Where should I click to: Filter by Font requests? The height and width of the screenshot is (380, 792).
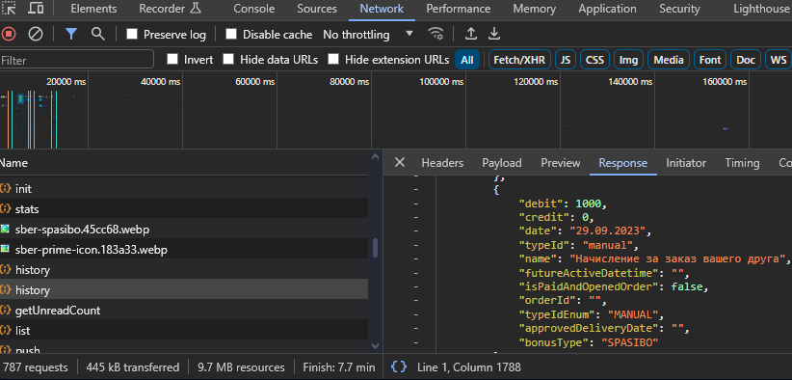[x=710, y=60]
